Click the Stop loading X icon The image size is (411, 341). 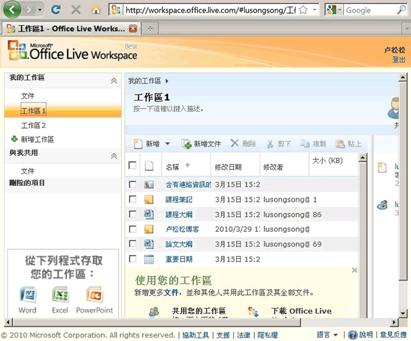76,10
